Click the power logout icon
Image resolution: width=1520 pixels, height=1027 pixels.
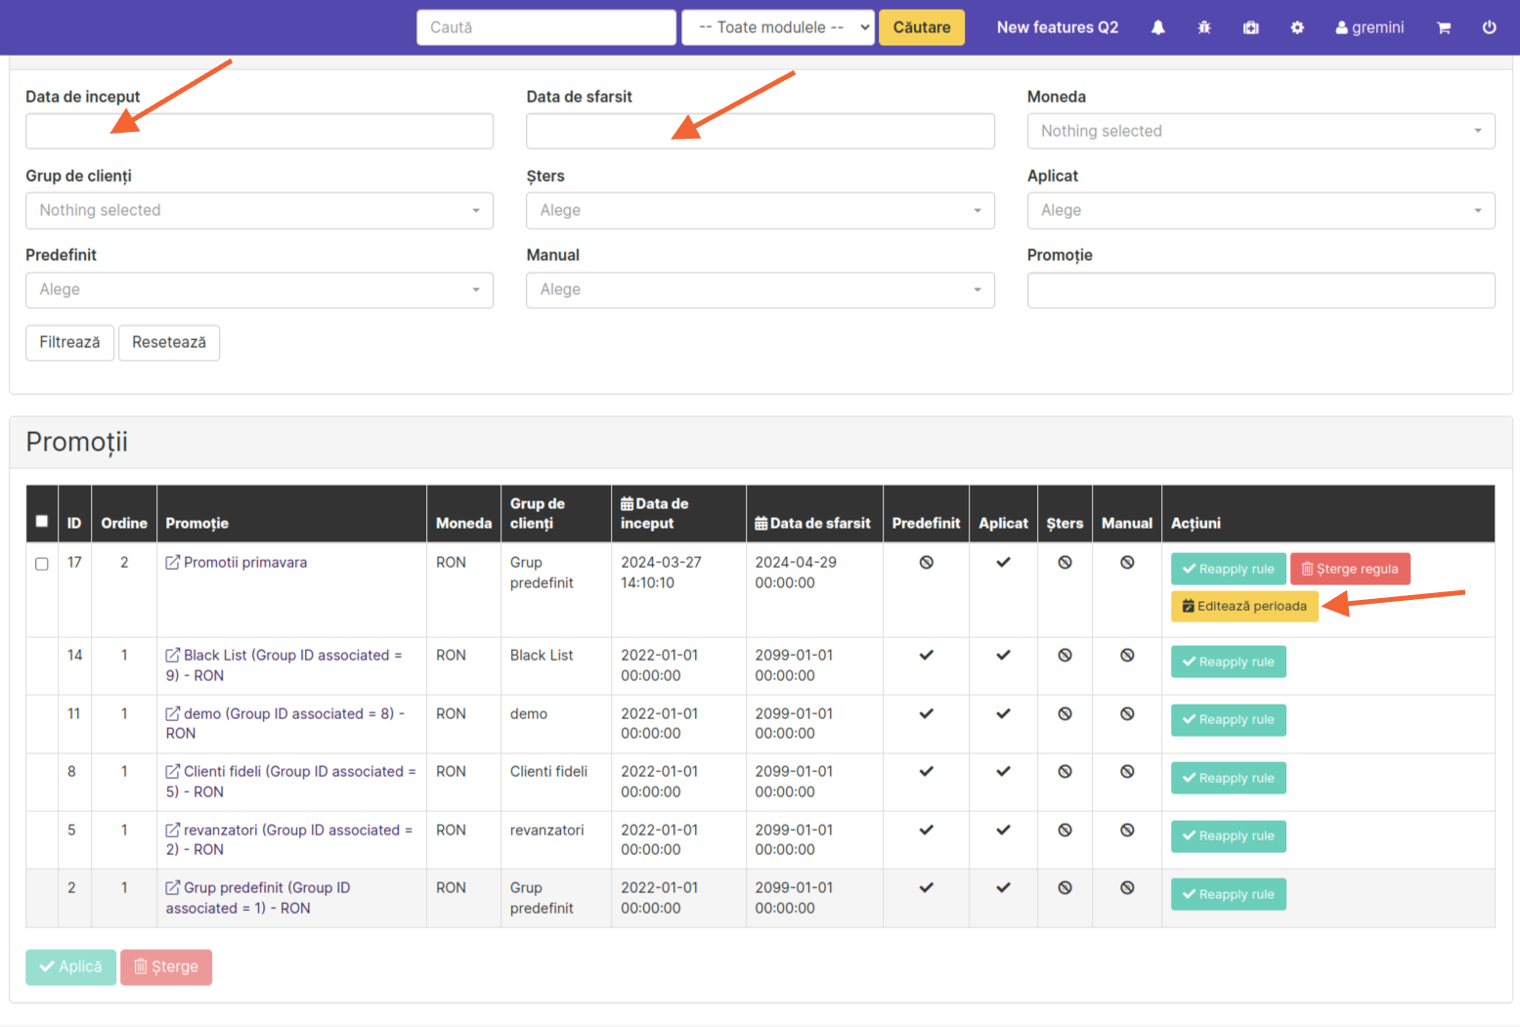pyautogui.click(x=1489, y=27)
